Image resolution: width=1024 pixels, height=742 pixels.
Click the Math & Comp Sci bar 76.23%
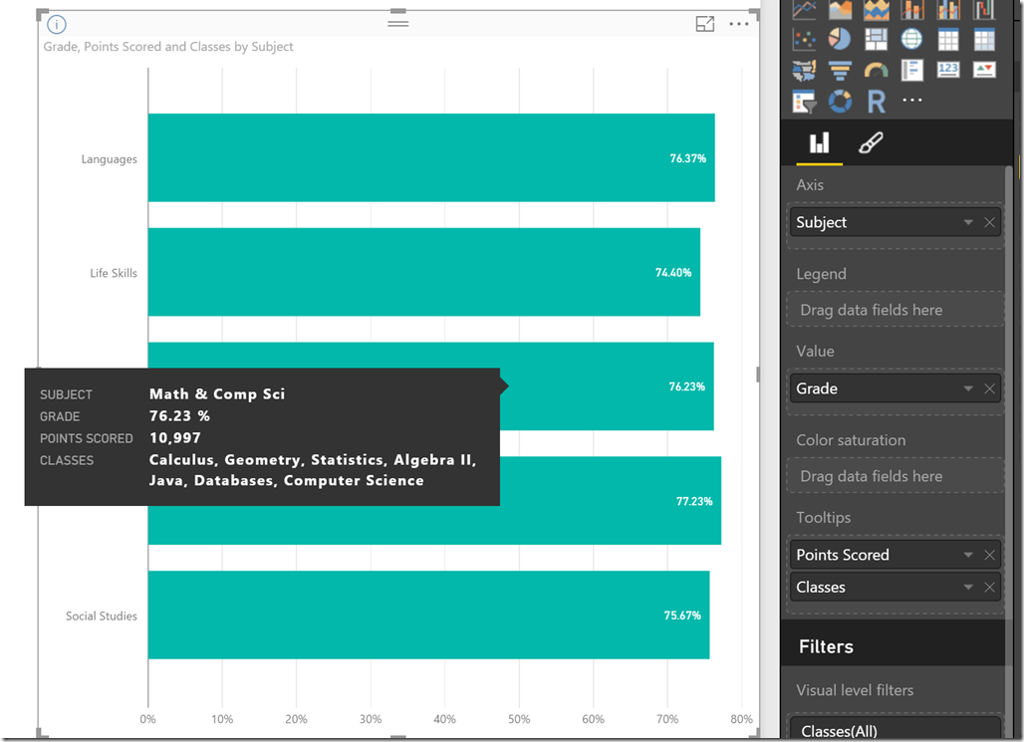608,386
